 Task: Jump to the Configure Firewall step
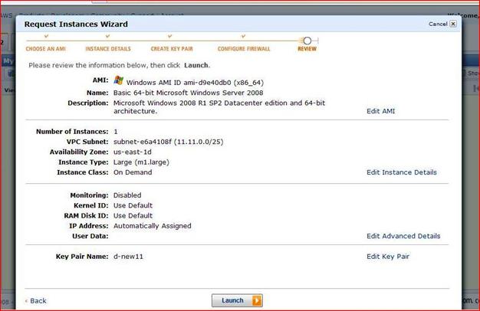(244, 48)
